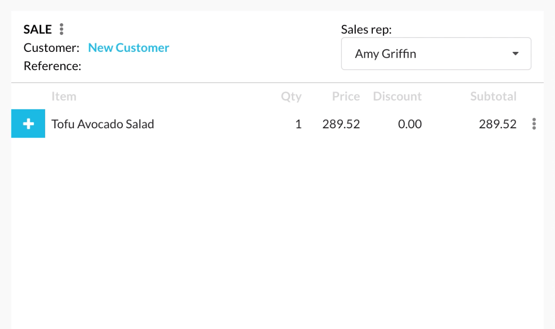Click the Item column header
Screen dimensions: 555x329
64,96
